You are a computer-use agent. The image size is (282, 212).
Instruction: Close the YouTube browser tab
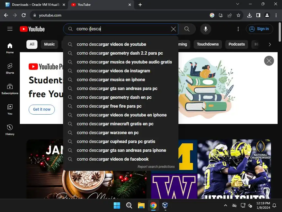pyautogui.click(x=130, y=5)
